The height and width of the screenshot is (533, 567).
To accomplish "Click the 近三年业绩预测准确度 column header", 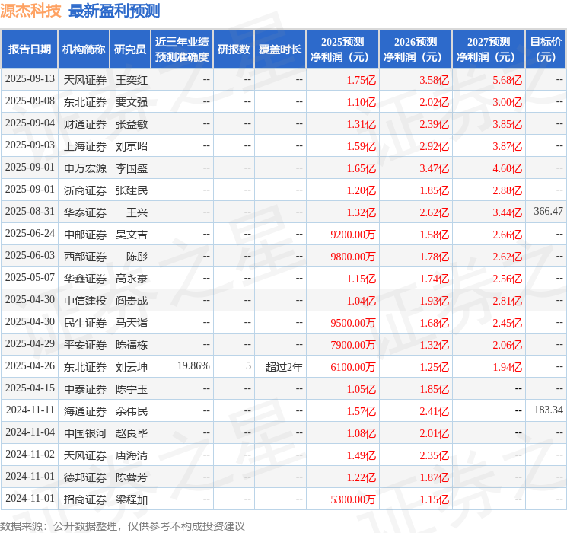I will click(x=182, y=49).
